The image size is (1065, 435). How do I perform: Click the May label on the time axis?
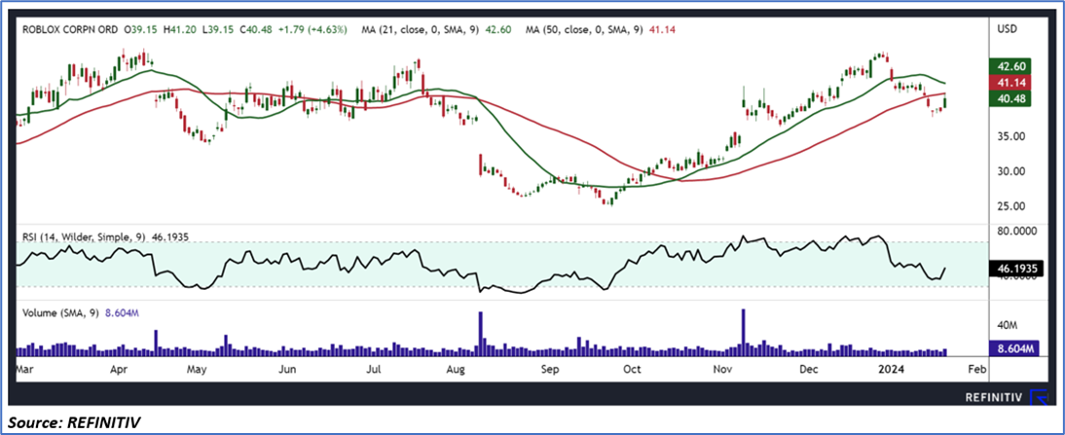point(197,369)
